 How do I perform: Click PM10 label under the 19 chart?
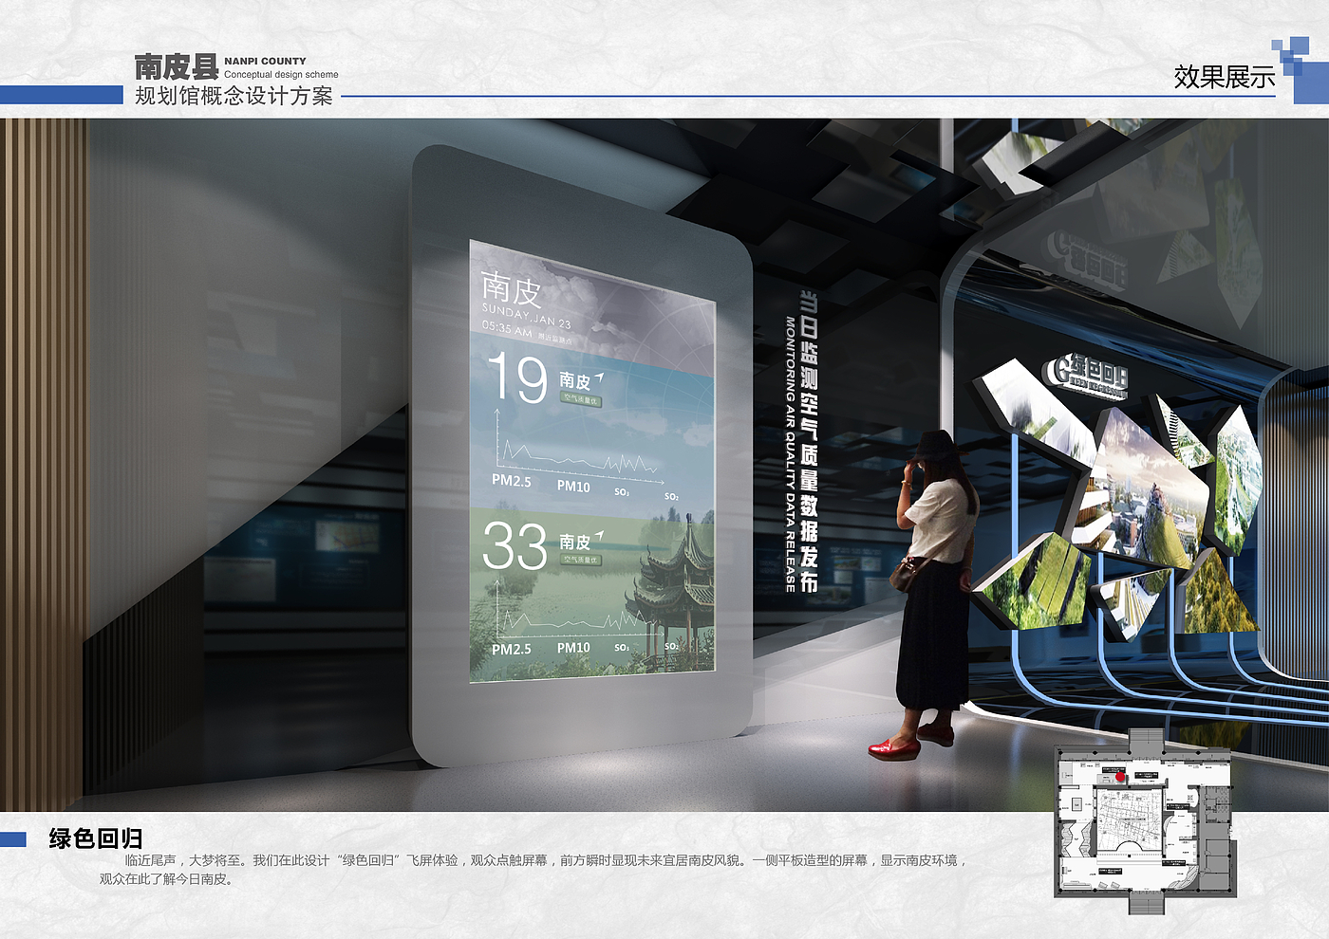coord(573,487)
